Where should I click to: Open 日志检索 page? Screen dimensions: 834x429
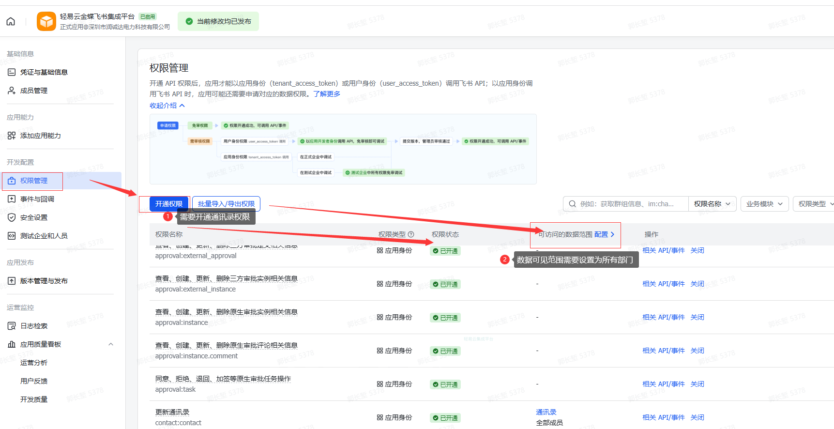point(34,326)
